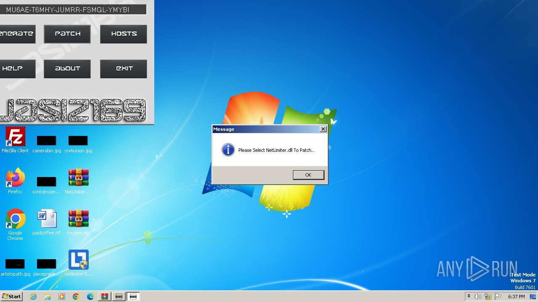
Task: Close the Message dialog with the X button
Action: click(323, 129)
